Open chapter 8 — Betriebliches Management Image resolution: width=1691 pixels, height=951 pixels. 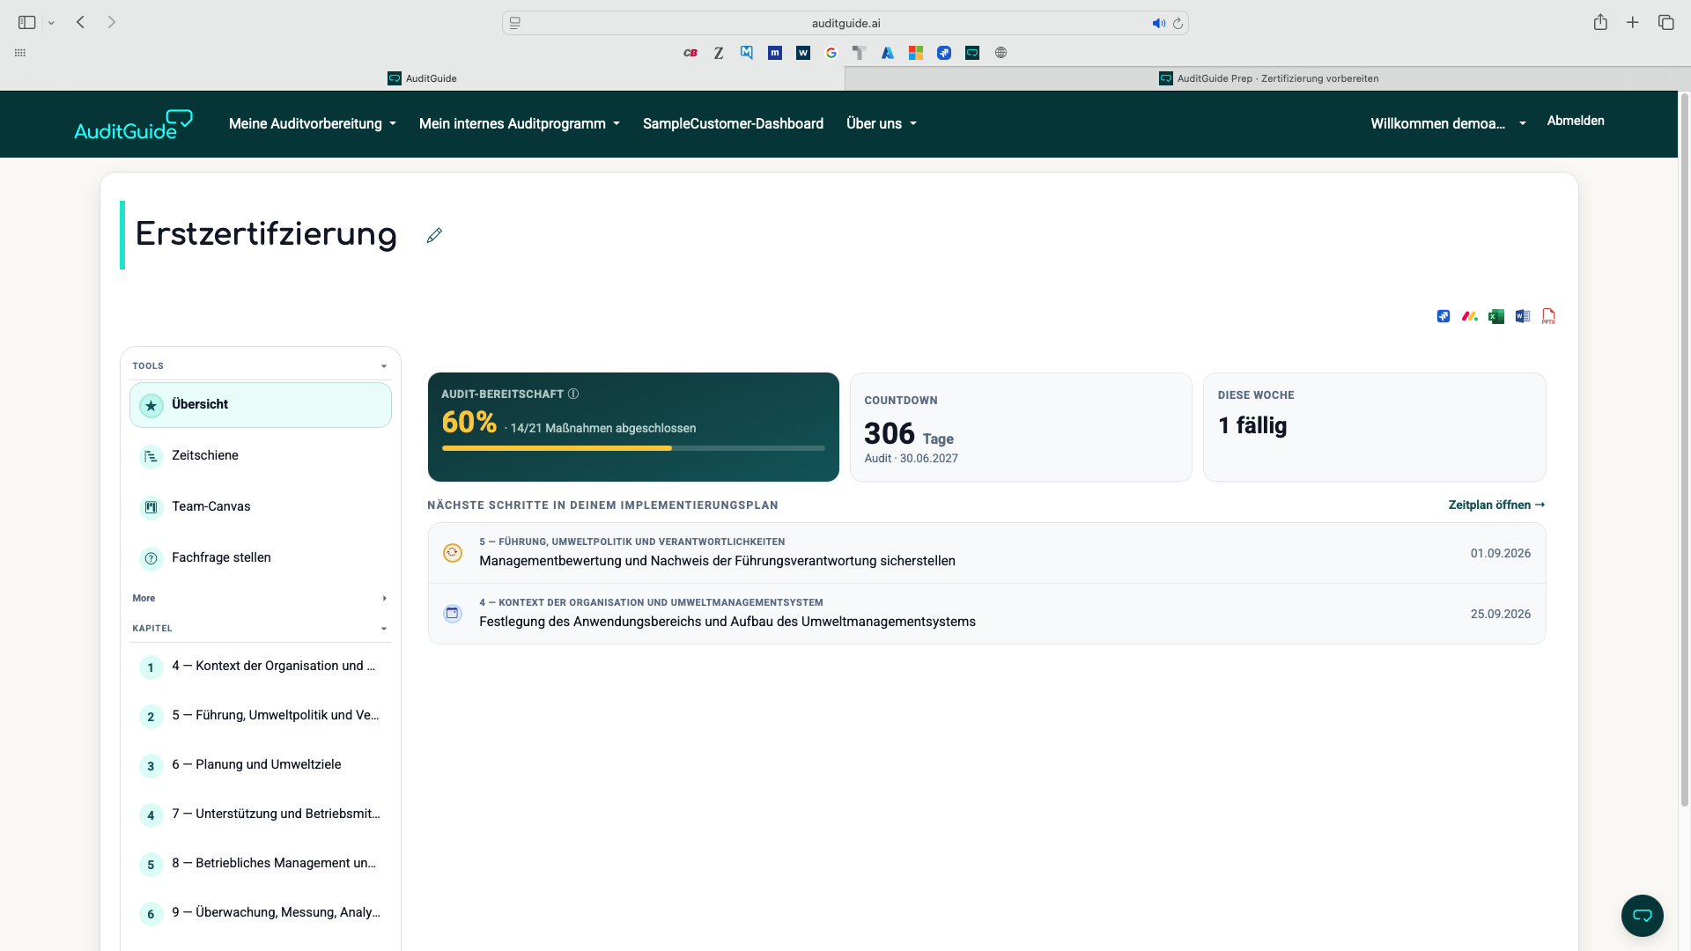point(261,864)
